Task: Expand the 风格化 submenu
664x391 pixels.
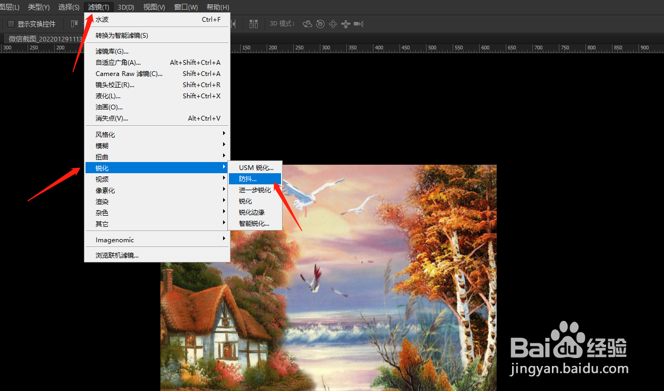Action: point(157,134)
